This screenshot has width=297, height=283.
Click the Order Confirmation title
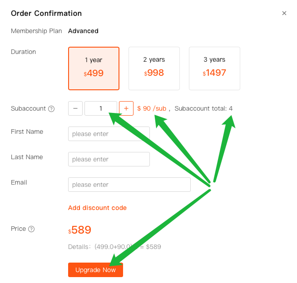tap(46, 13)
